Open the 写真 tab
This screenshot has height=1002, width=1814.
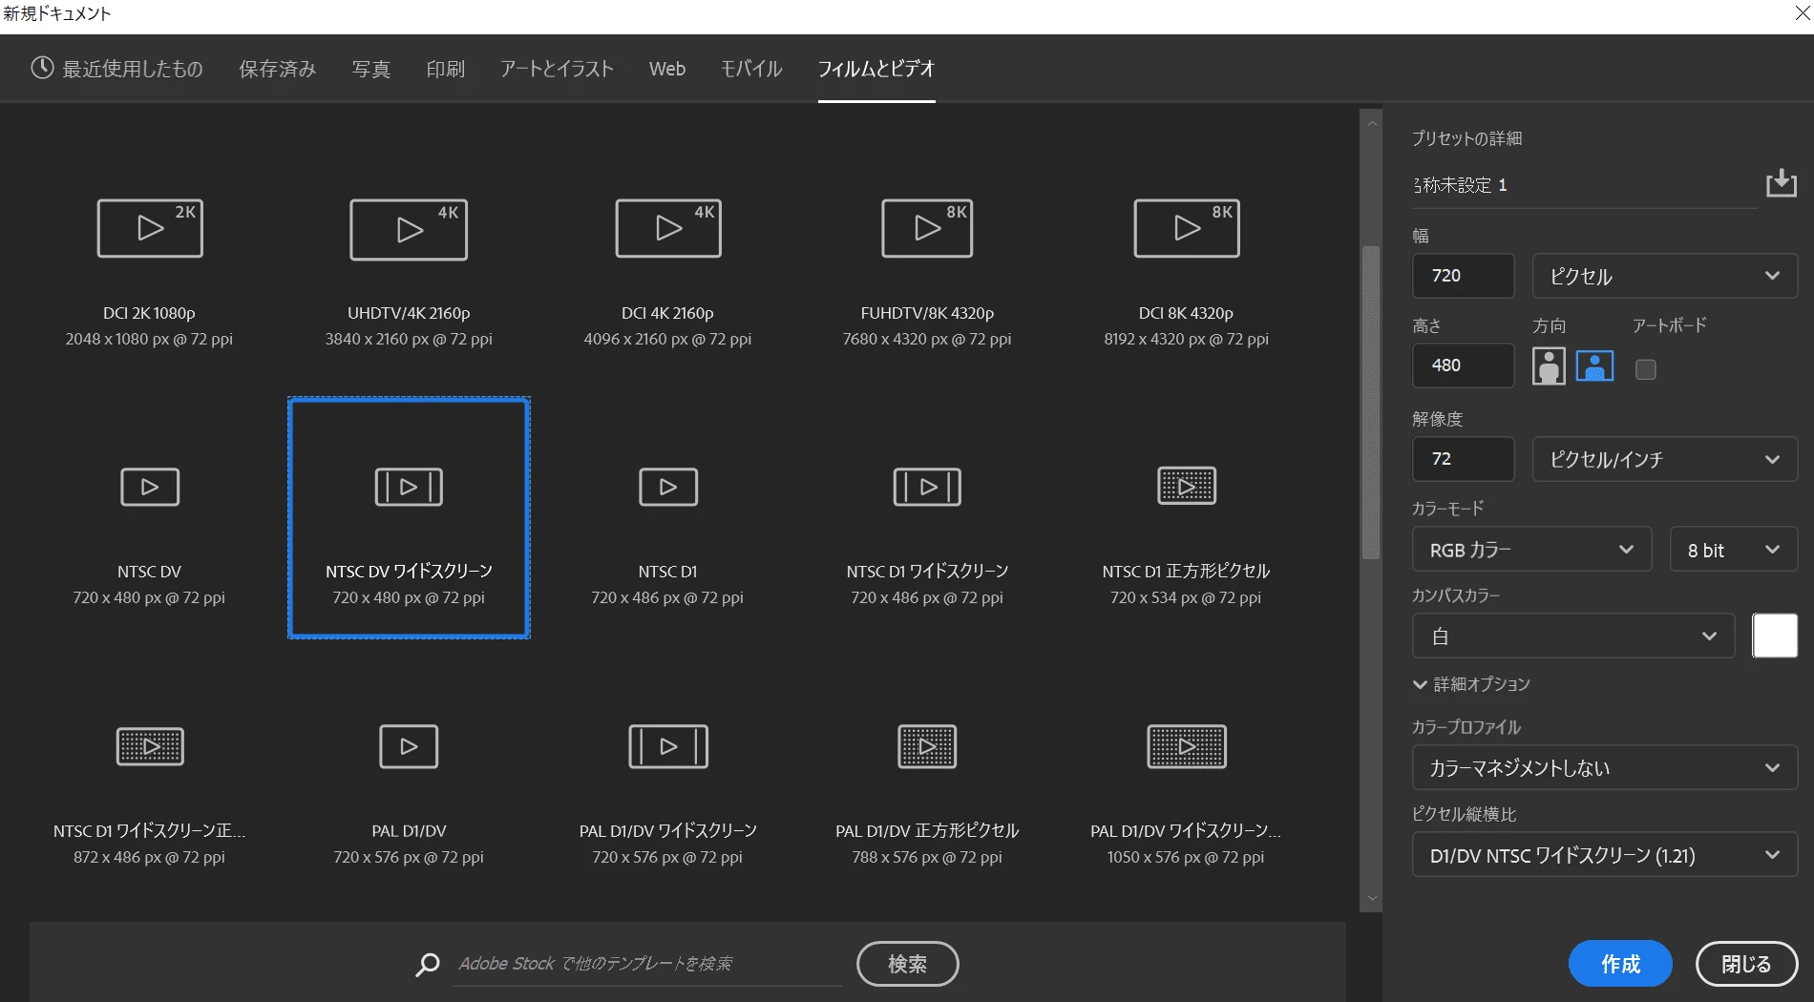(x=370, y=69)
